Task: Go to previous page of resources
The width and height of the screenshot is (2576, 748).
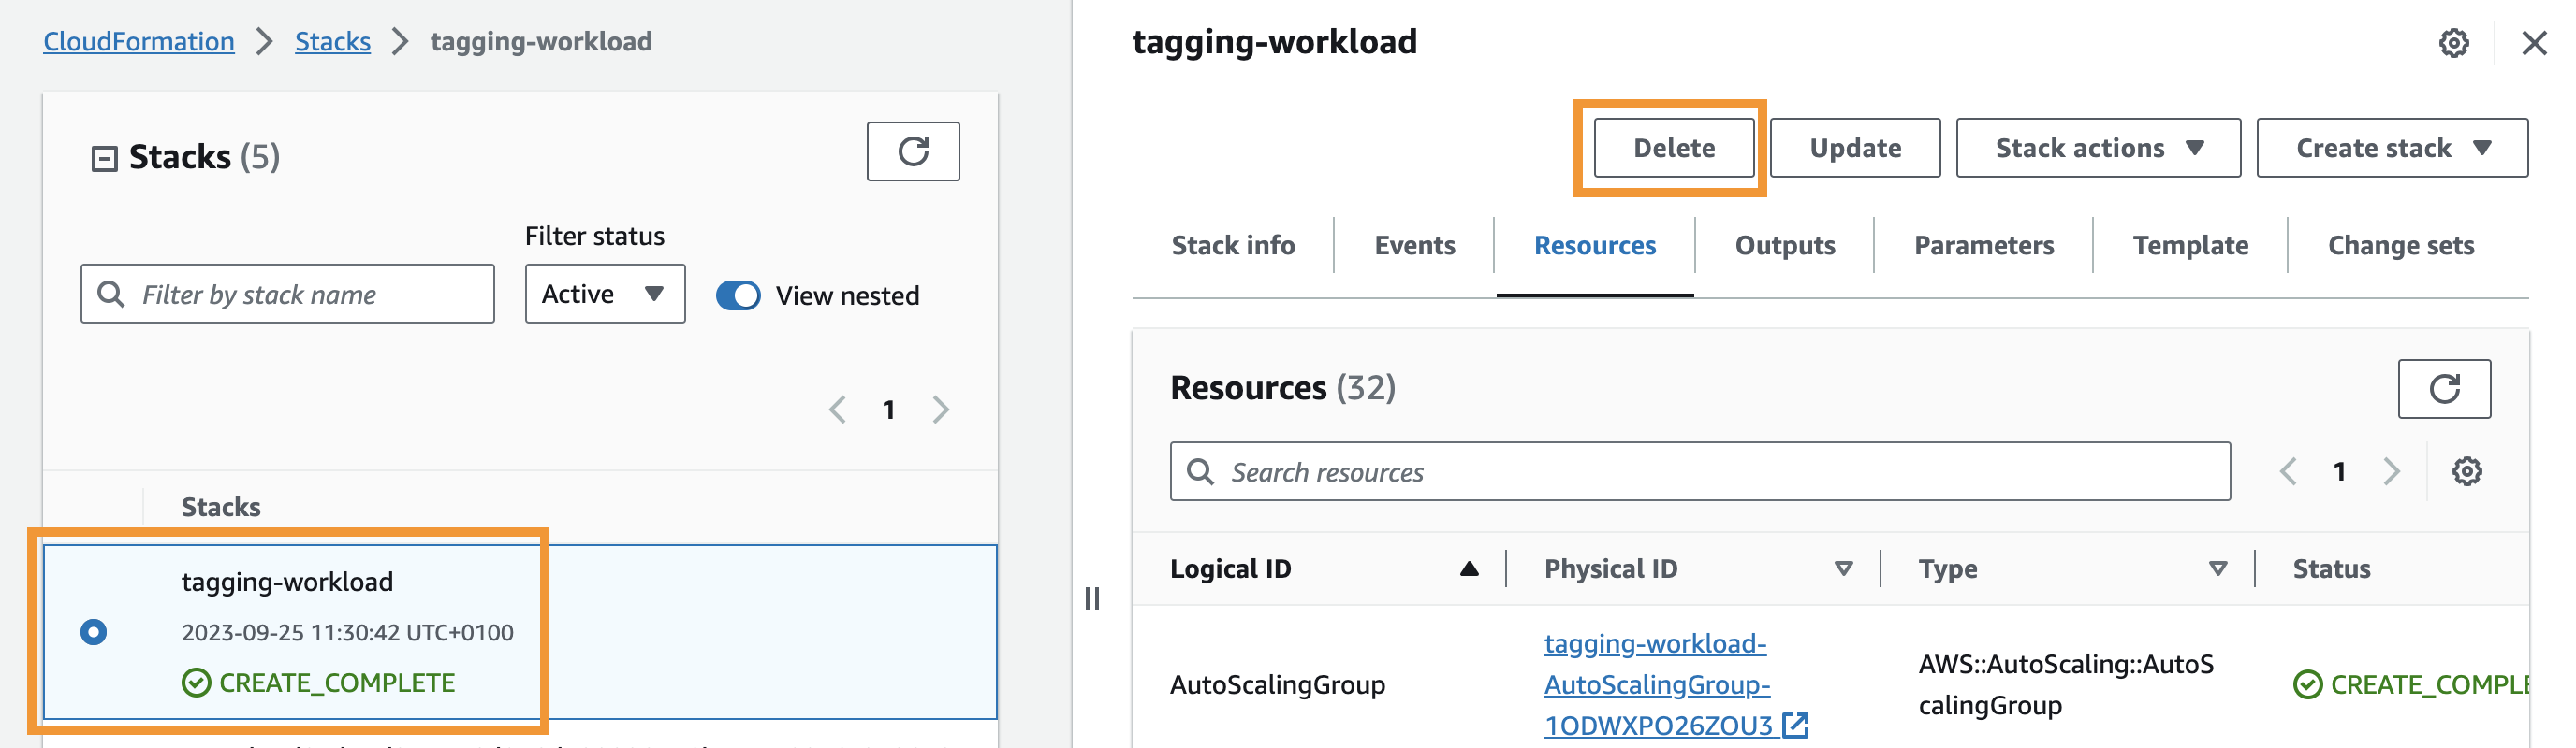Action: pyautogui.click(x=2287, y=471)
